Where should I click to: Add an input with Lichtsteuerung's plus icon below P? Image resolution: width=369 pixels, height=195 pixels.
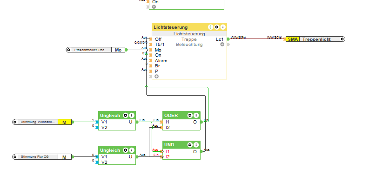(x=156, y=76)
